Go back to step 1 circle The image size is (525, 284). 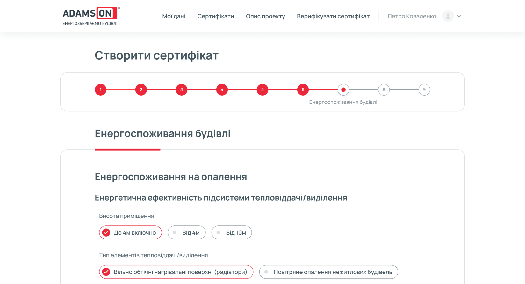101,90
